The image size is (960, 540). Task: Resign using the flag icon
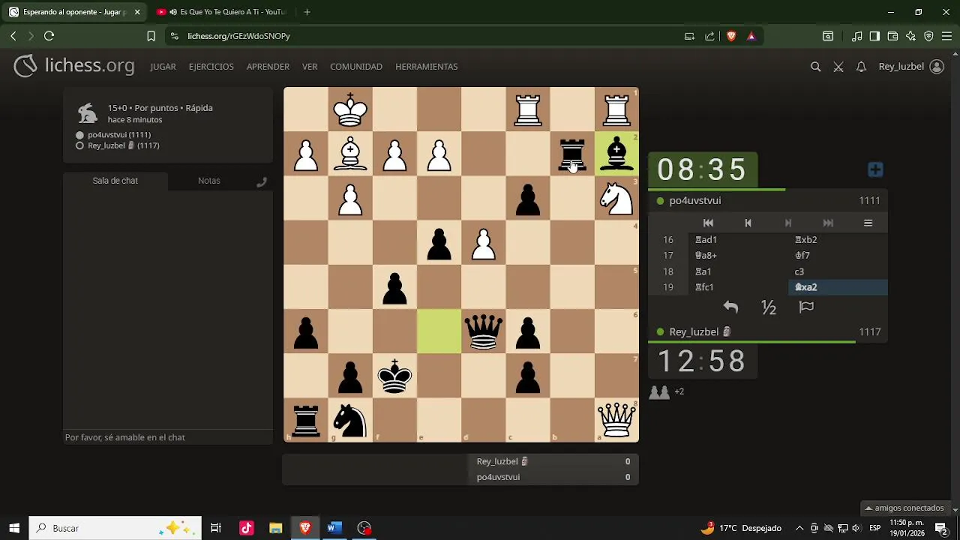[806, 307]
